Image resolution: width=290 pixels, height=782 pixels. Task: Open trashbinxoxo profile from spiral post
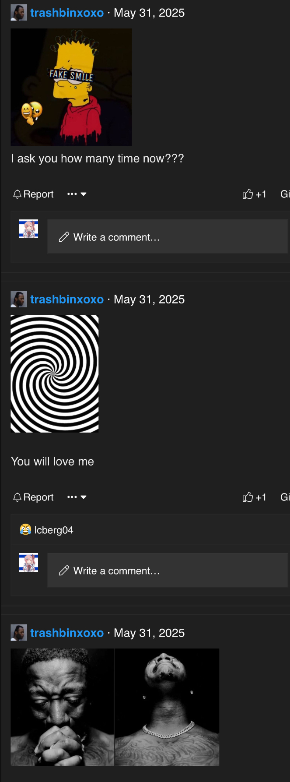pyautogui.click(x=67, y=299)
